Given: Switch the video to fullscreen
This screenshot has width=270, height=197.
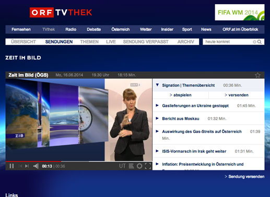Looking at the screenshot, I should coord(148,166).
